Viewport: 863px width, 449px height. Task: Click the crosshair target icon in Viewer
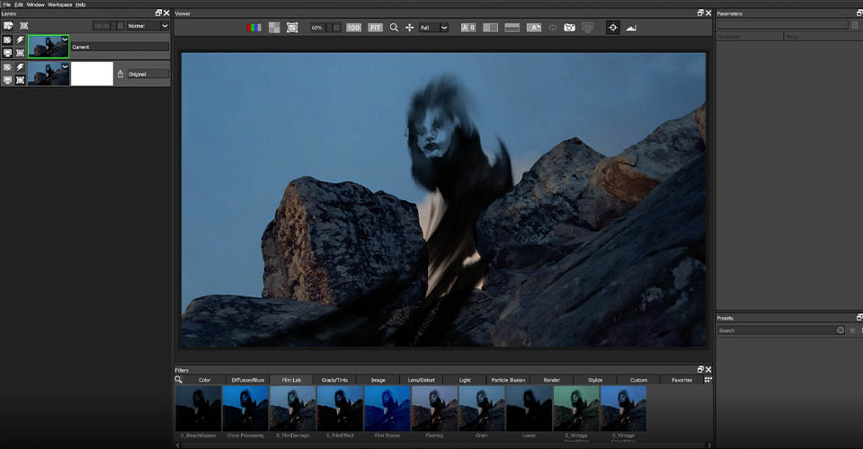tap(612, 28)
